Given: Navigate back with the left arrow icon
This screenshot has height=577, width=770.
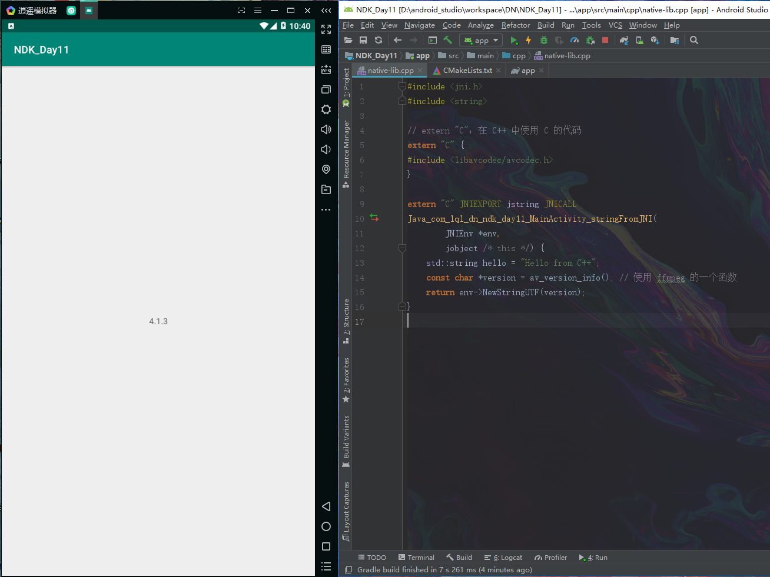Looking at the screenshot, I should pos(397,40).
